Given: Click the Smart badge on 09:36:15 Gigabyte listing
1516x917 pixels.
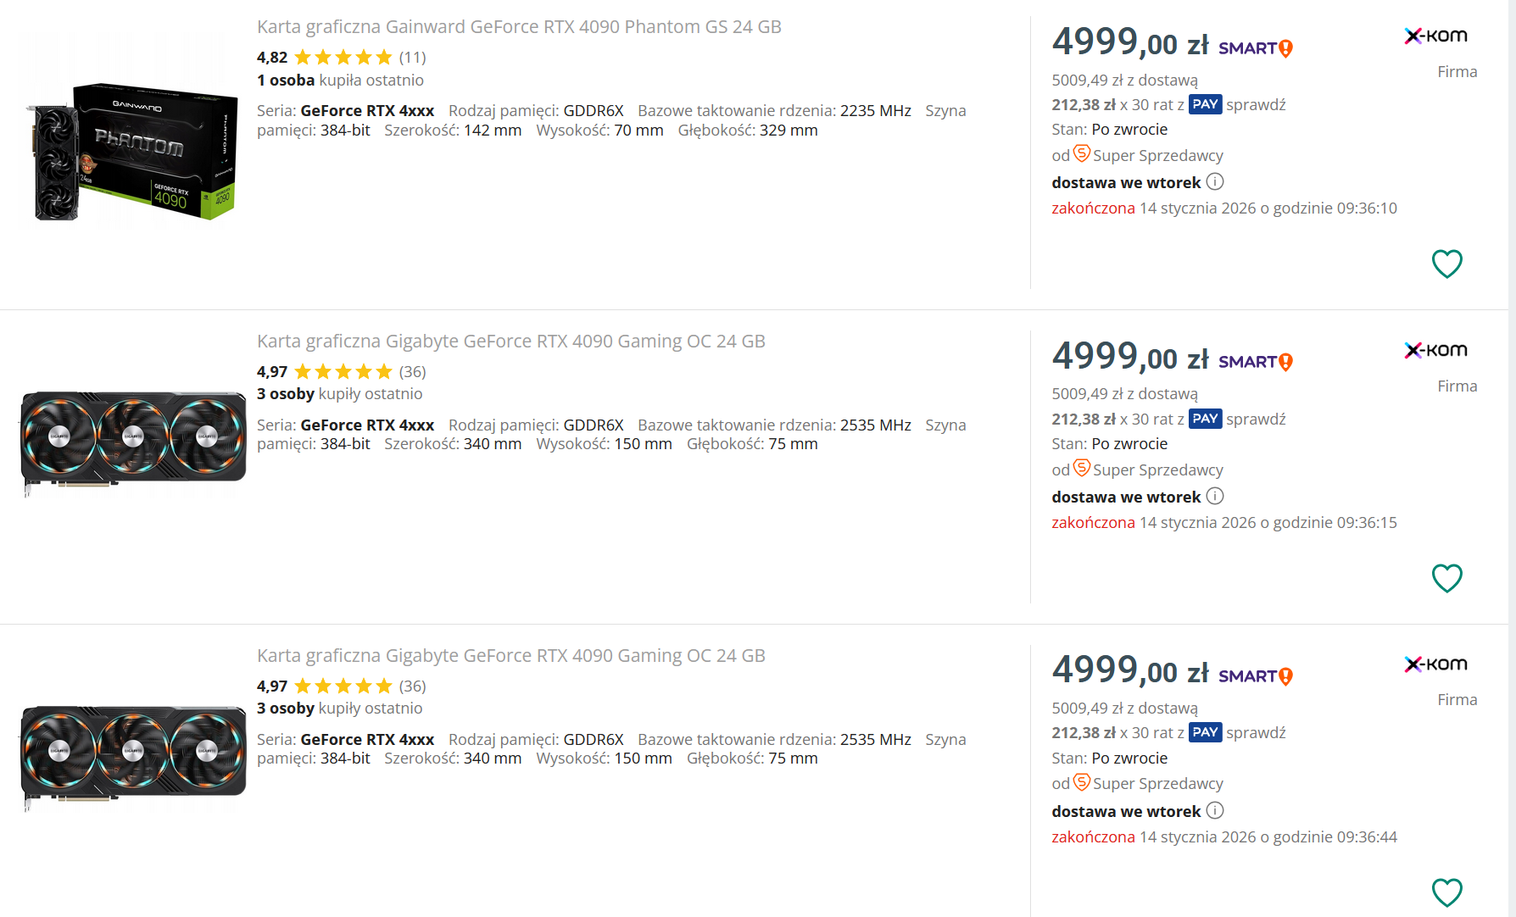Looking at the screenshot, I should (x=1255, y=363).
